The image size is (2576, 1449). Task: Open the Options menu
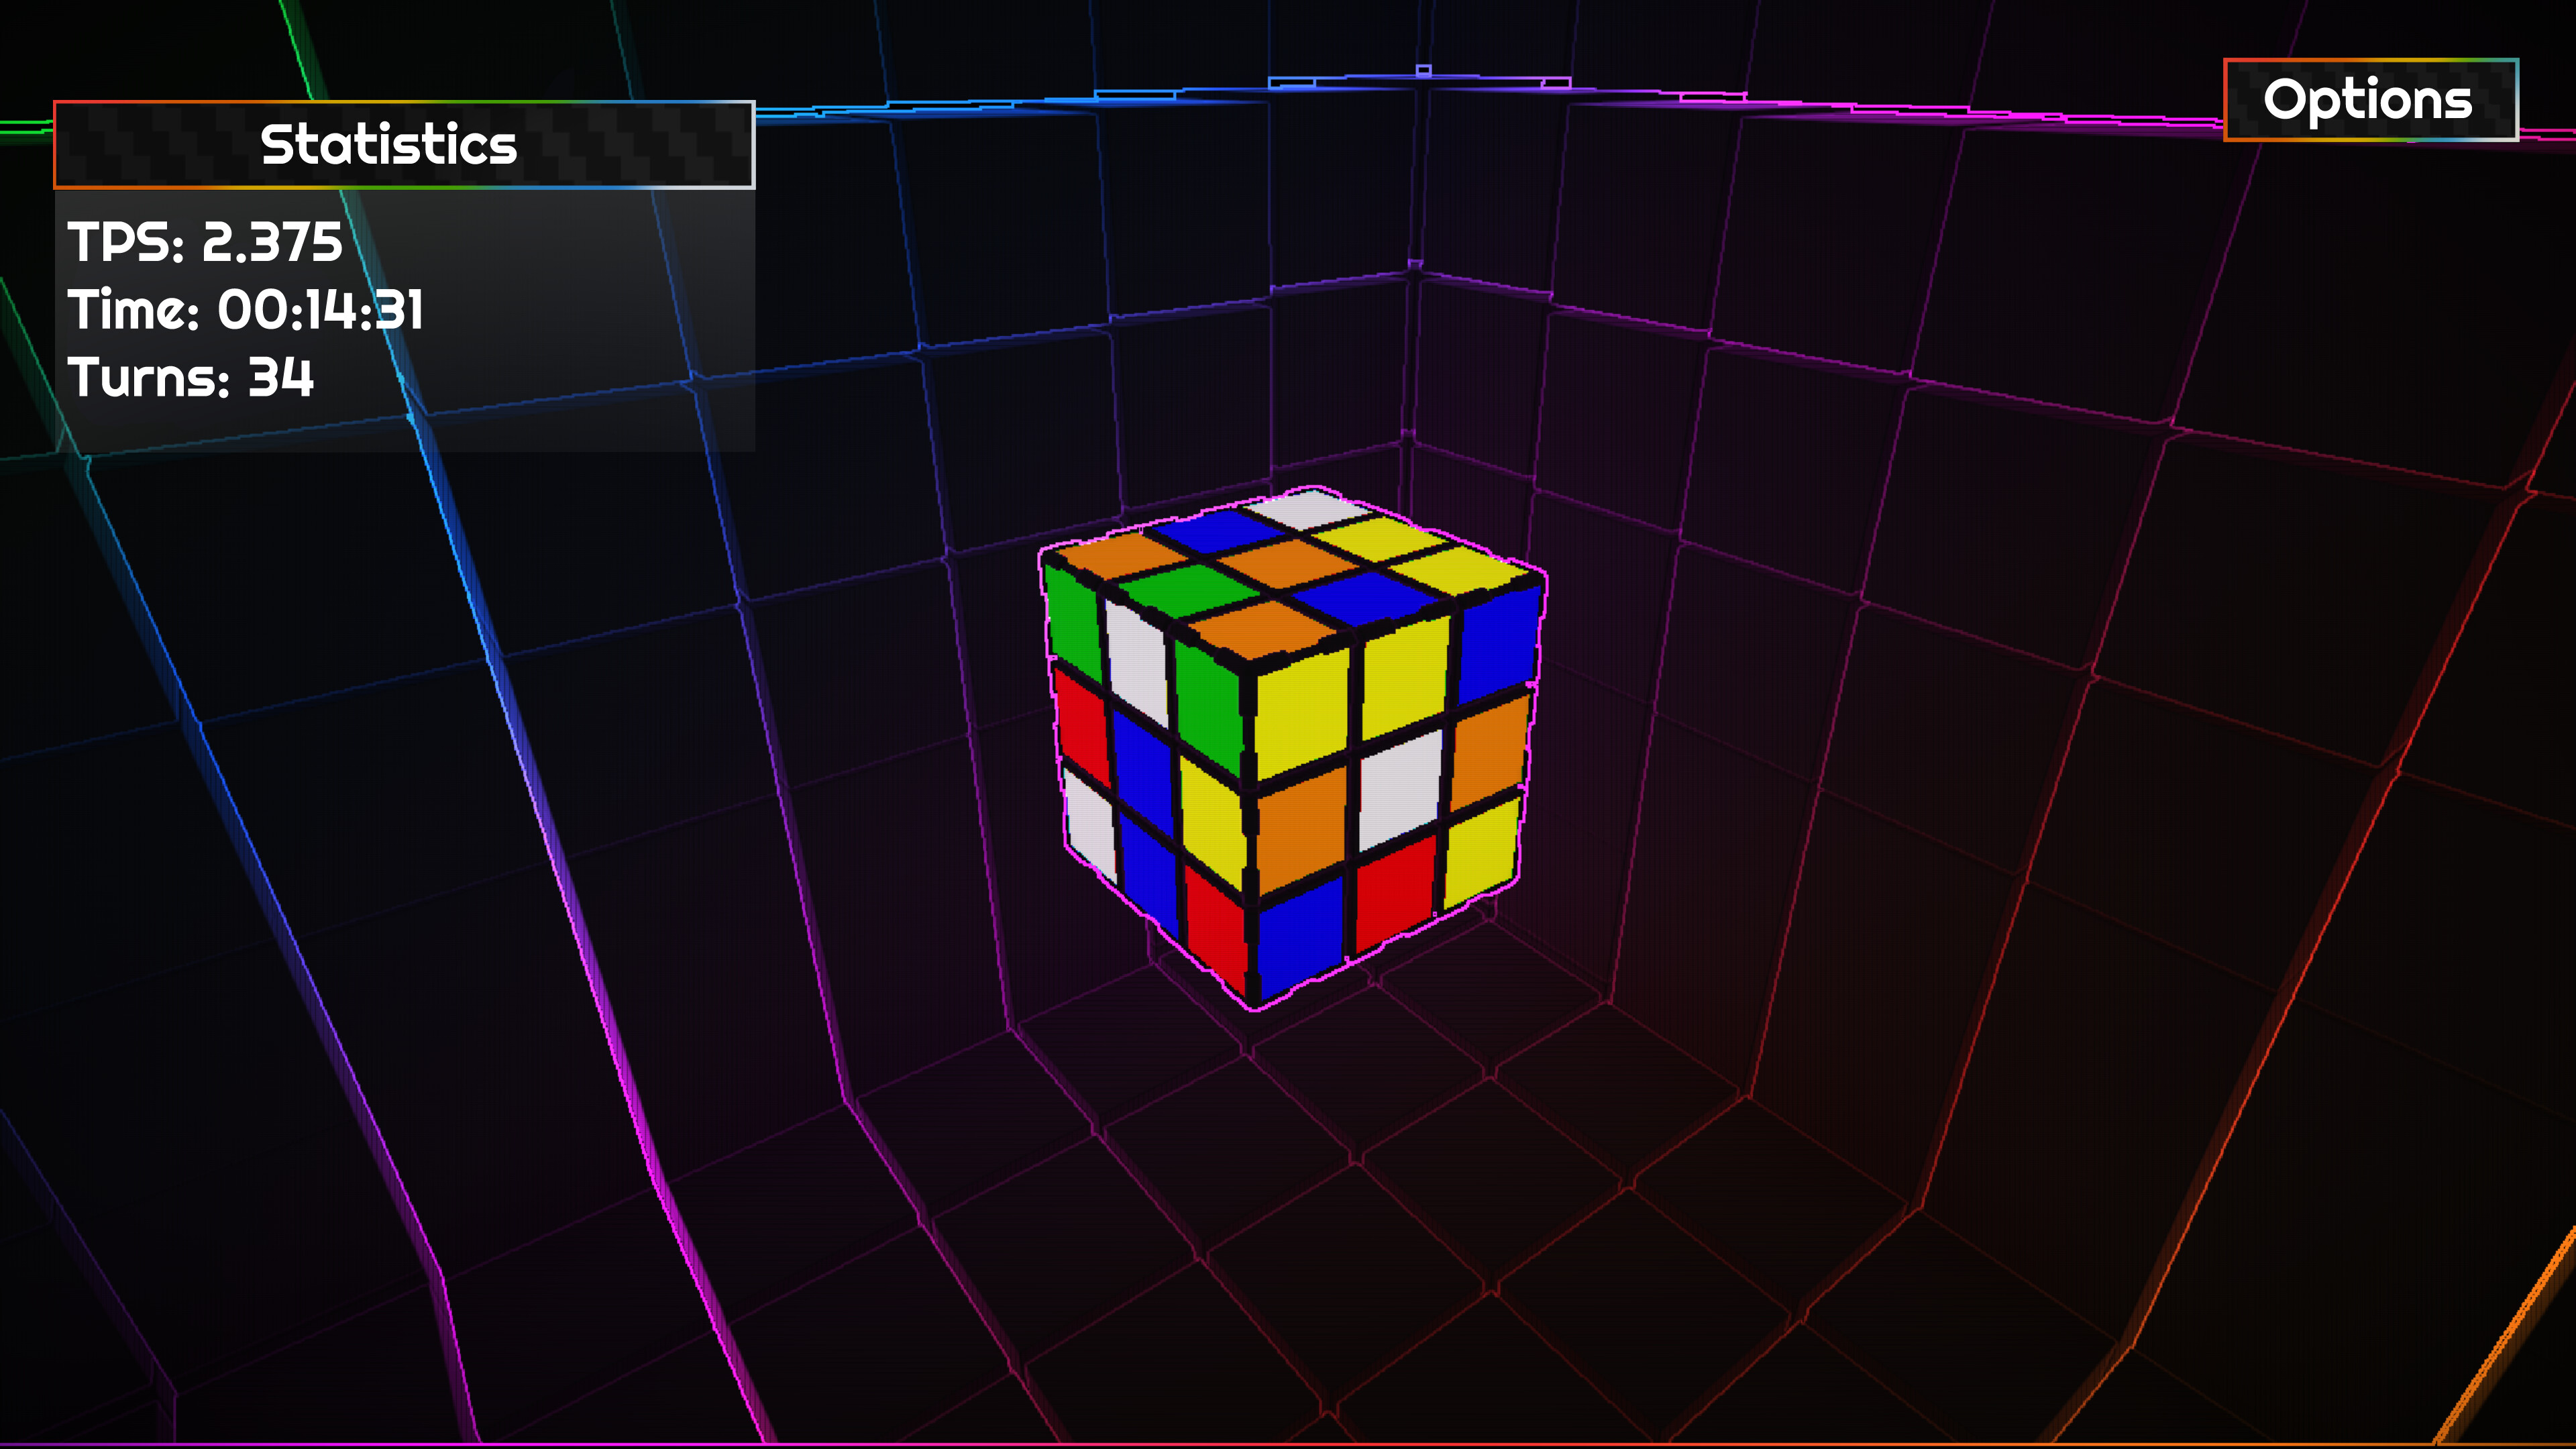tap(2370, 100)
